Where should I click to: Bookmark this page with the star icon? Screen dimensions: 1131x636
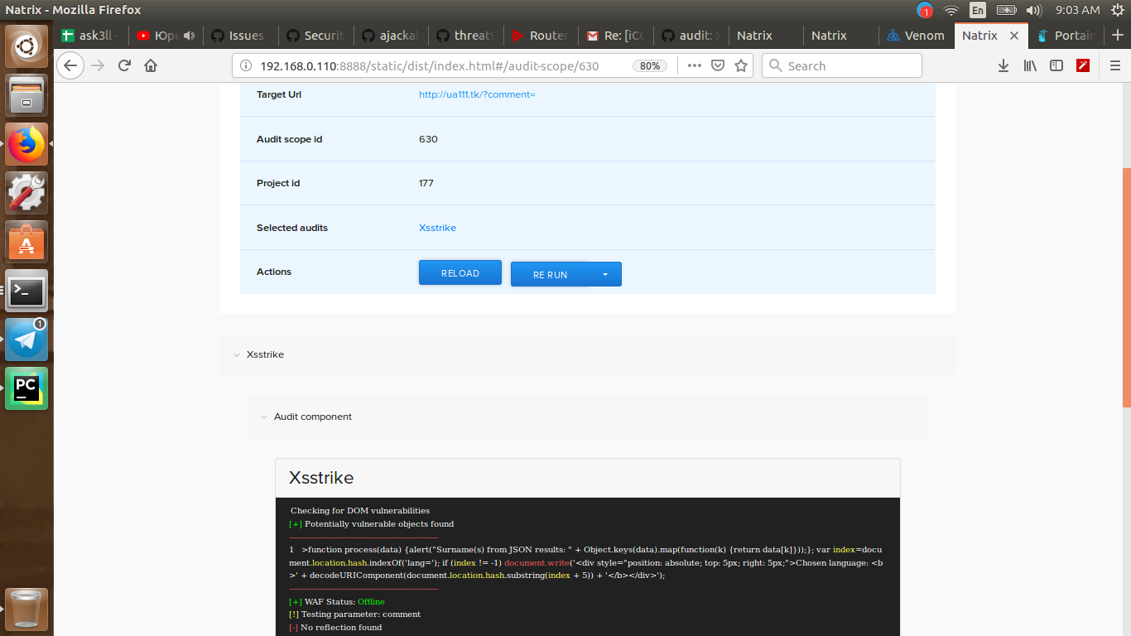741,65
